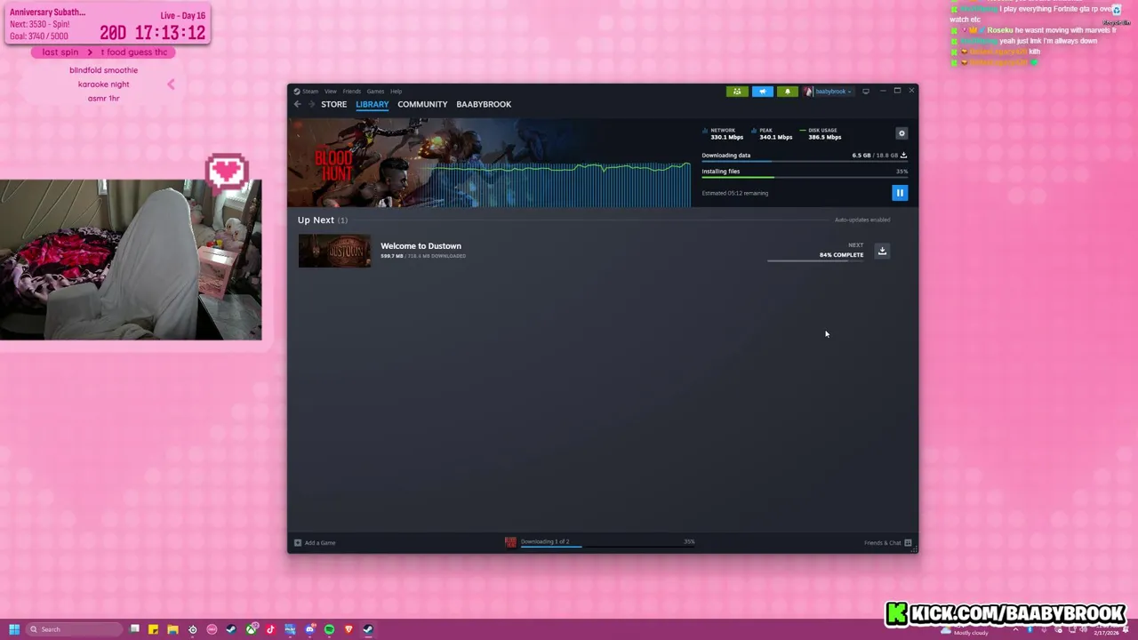Screen dimensions: 1138x640
Task: Open Brave browser from the taskbar
Action: (349, 629)
